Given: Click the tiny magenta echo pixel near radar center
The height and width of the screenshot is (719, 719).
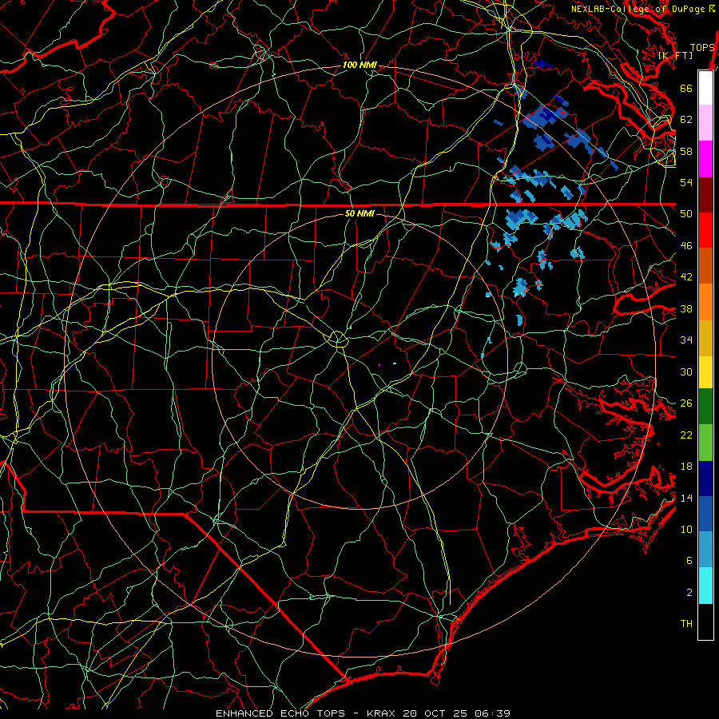Looking at the screenshot, I should pyautogui.click(x=379, y=364).
